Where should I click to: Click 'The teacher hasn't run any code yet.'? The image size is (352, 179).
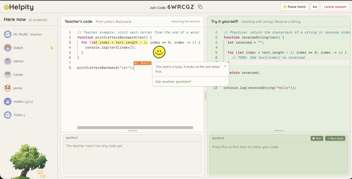click(94, 146)
